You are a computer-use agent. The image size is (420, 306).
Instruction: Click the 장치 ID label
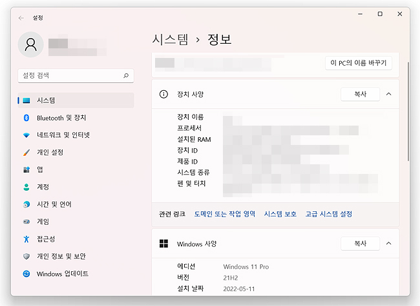(187, 150)
